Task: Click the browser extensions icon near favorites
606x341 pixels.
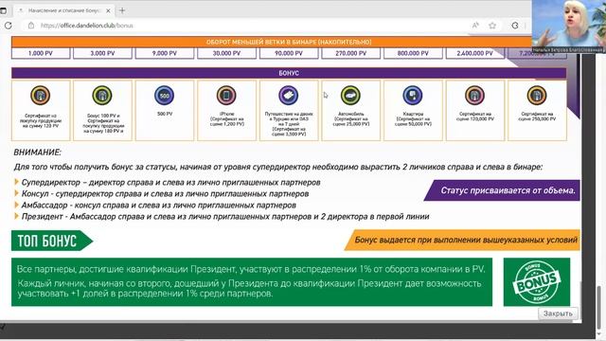Action: click(x=515, y=26)
